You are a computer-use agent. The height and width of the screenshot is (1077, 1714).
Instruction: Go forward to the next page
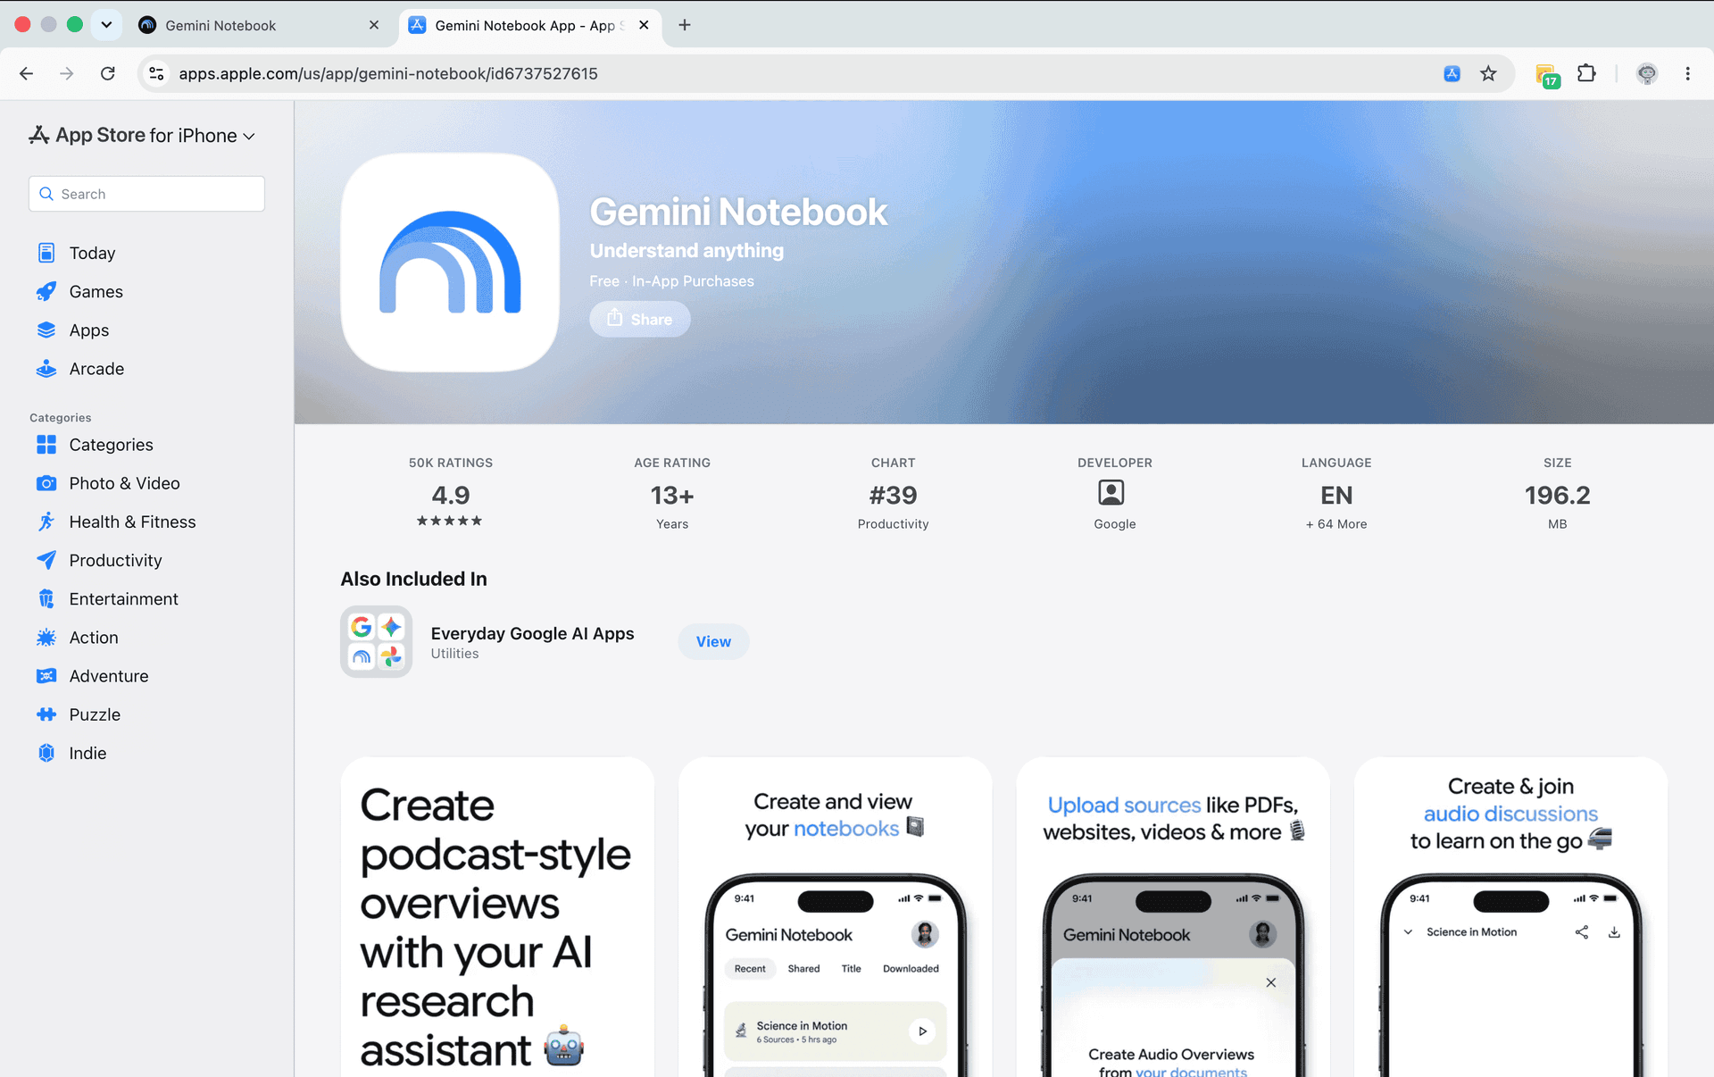[67, 73]
